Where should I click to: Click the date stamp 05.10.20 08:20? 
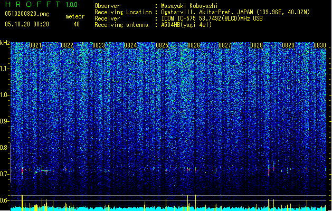[x=27, y=24]
